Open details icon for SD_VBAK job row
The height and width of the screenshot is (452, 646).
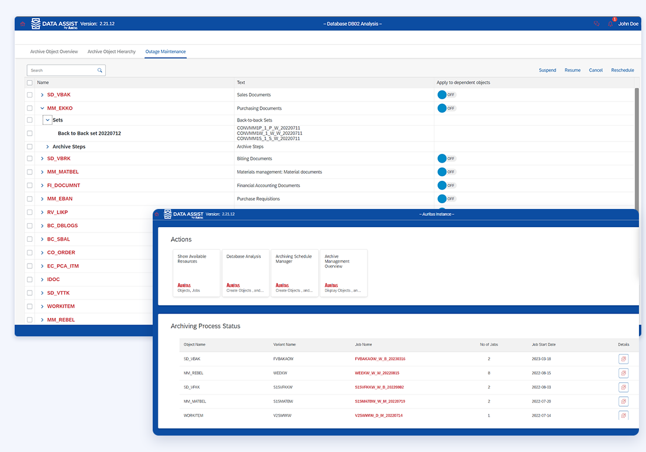click(623, 359)
